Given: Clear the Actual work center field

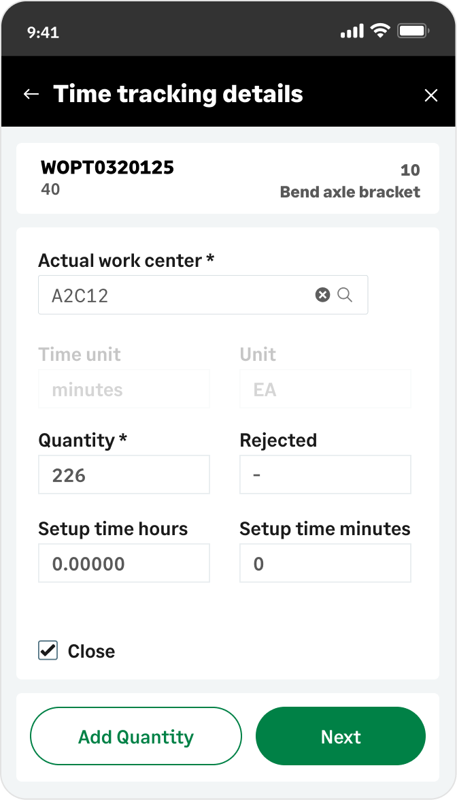Looking at the screenshot, I should click(322, 295).
